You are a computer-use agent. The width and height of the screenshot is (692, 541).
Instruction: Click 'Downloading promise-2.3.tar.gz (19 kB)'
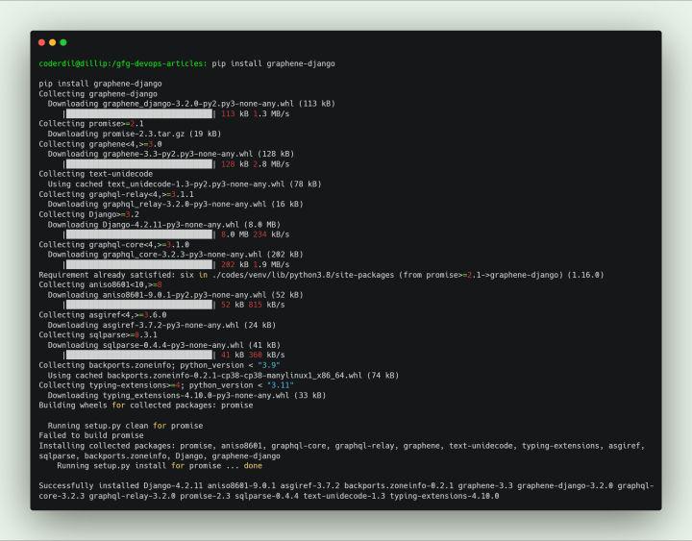tap(135, 134)
